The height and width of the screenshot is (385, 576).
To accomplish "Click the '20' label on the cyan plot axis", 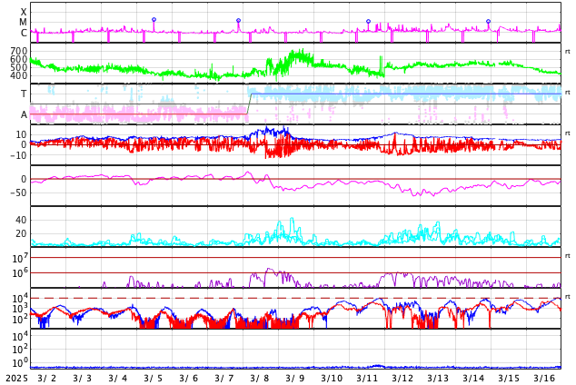I will tap(21, 233).
